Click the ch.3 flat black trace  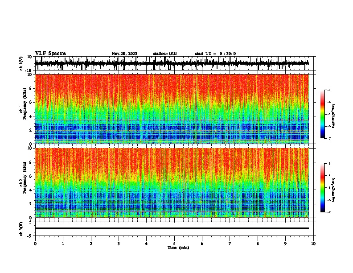[172, 228]
